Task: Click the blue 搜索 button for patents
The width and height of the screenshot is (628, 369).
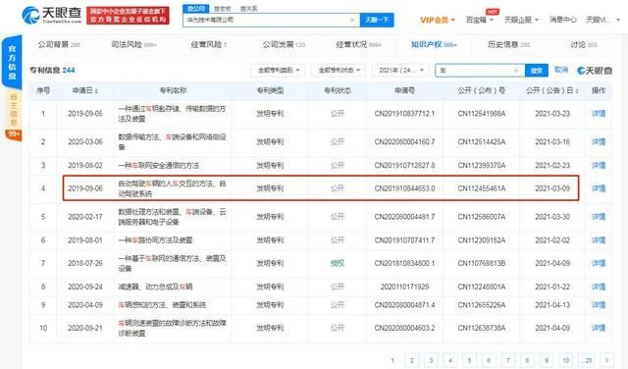Action: click(x=537, y=71)
